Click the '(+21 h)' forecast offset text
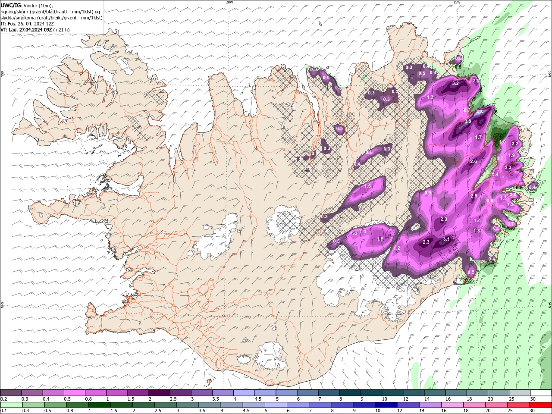This screenshot has height=414, width=552. pos(62,30)
